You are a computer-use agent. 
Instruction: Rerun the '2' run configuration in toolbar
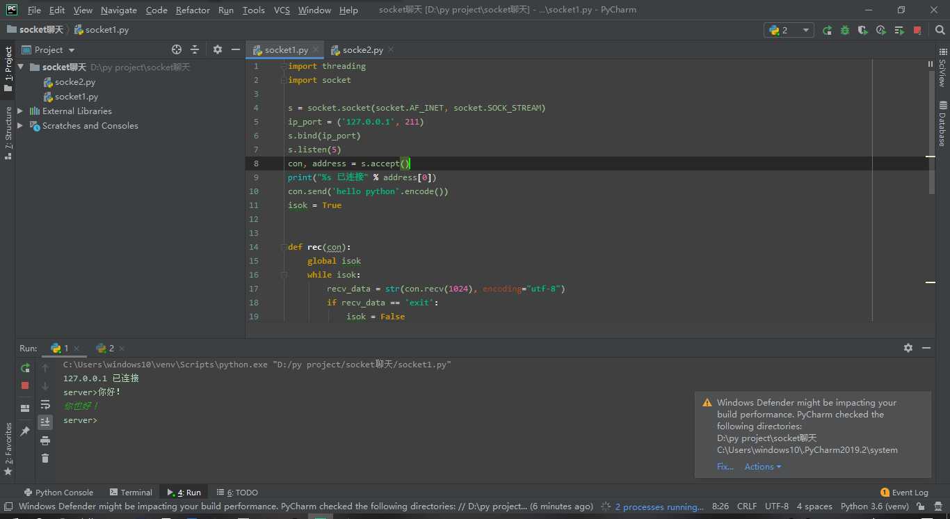click(x=827, y=30)
